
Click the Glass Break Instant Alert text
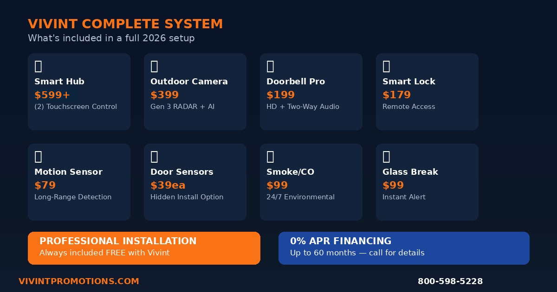pos(404,197)
